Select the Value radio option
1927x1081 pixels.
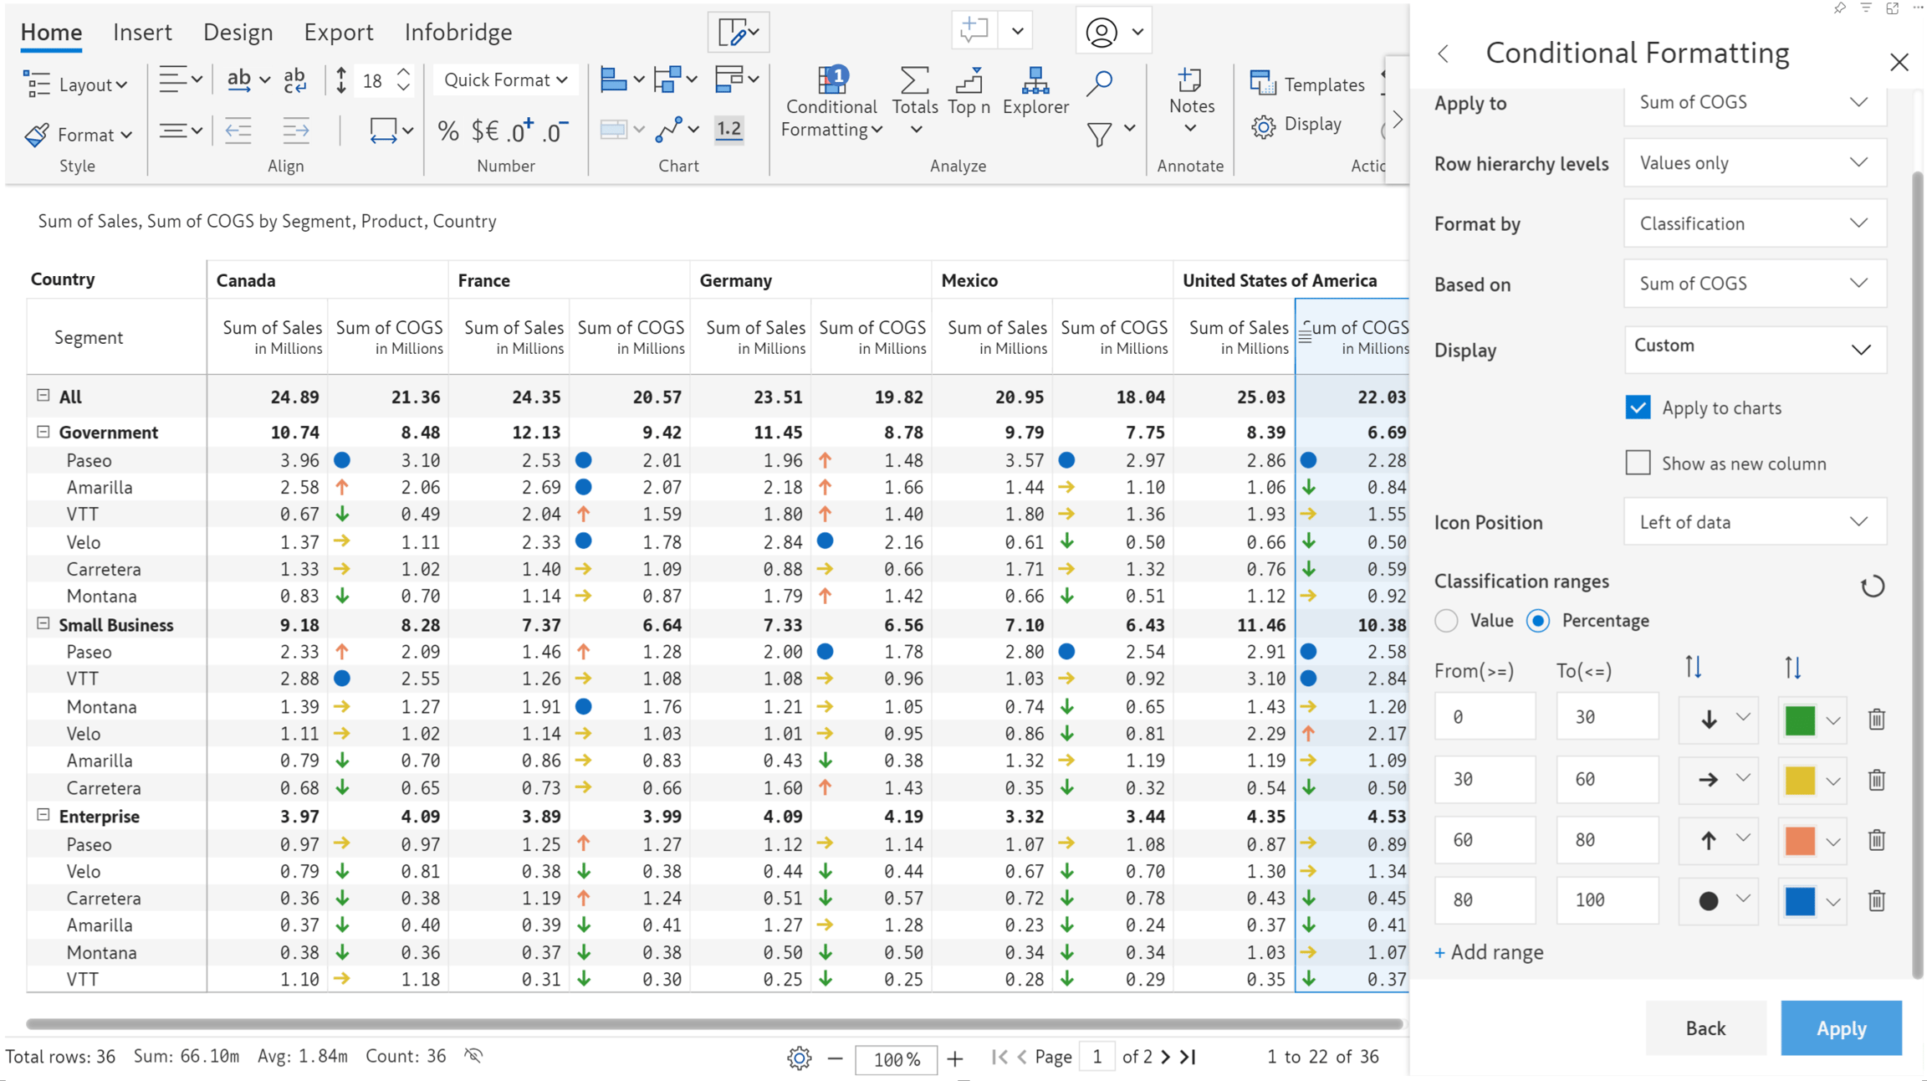click(1446, 621)
